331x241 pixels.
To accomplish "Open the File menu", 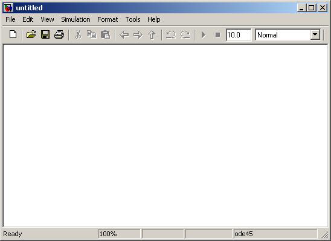I will click(x=10, y=19).
